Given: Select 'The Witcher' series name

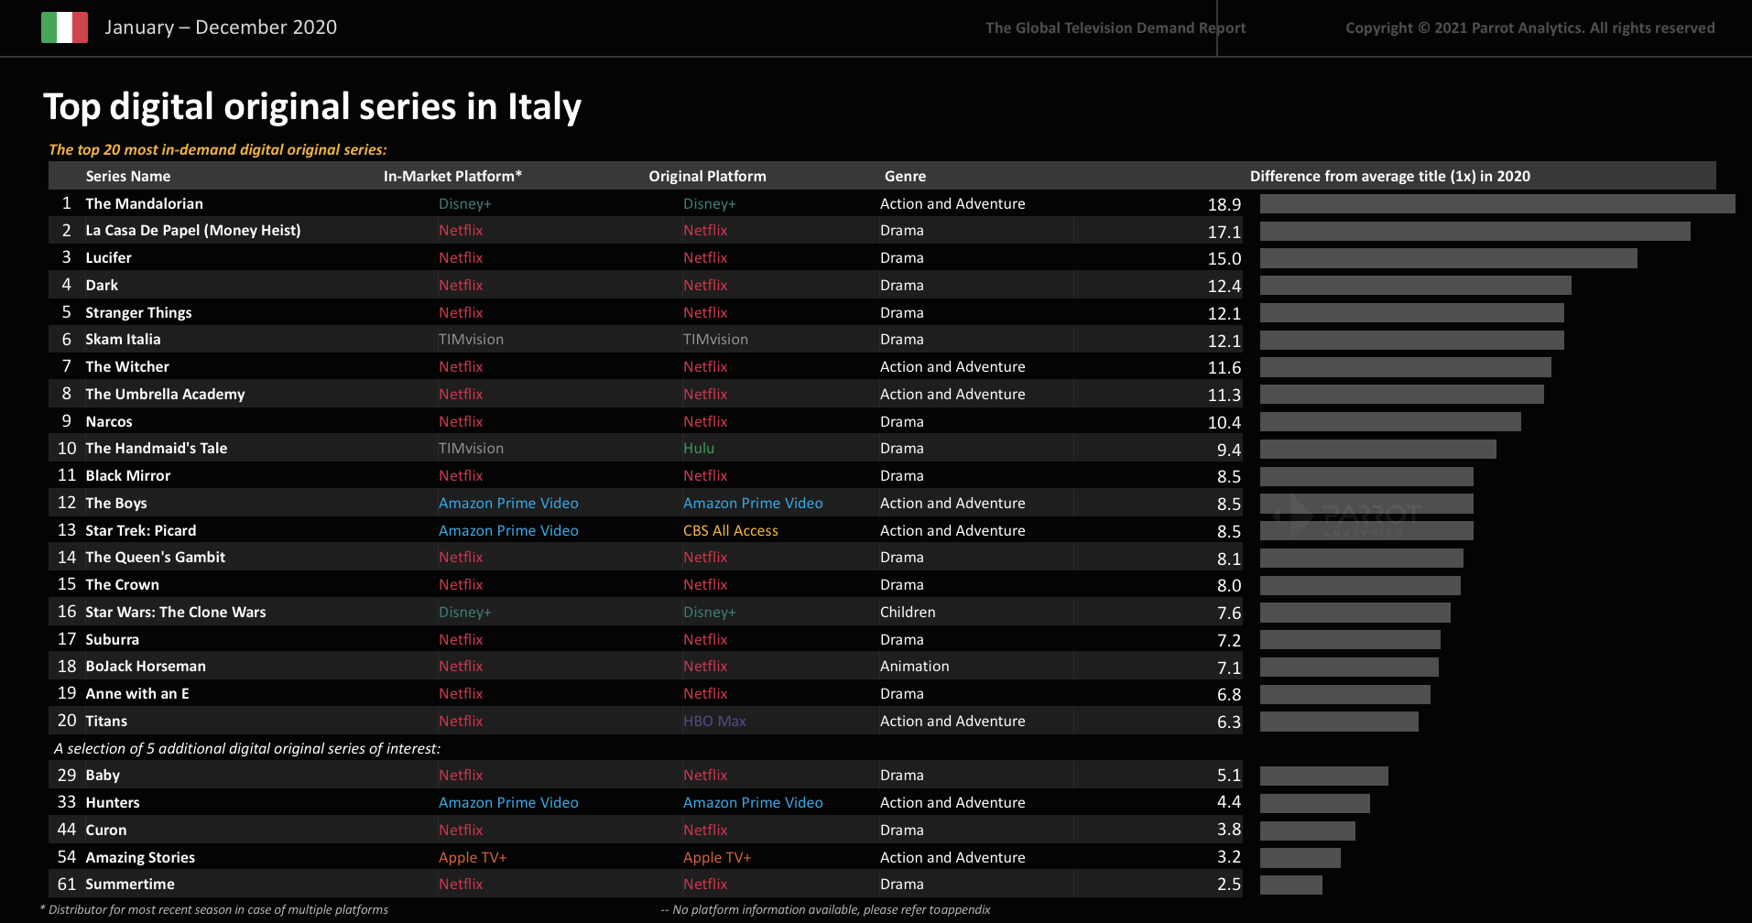Looking at the screenshot, I should pos(127,366).
